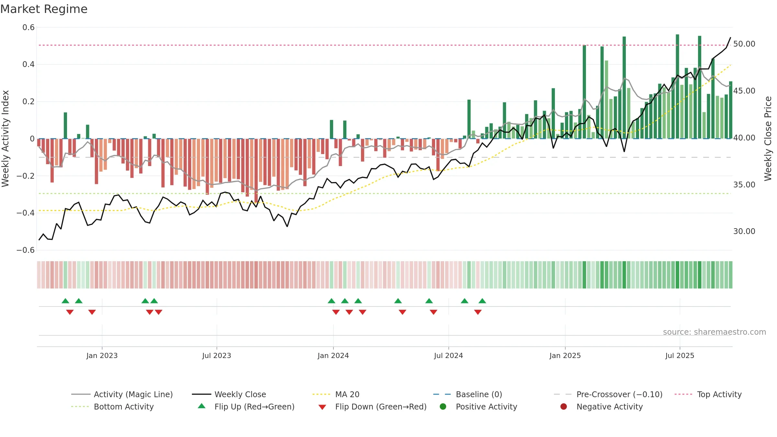Viewport: 777px width, 437px height.
Task: Click the 45.00 price axis label
Action: 744,91
